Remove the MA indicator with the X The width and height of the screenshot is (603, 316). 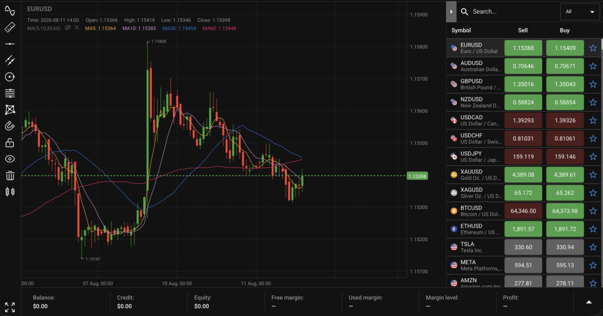coord(77,28)
